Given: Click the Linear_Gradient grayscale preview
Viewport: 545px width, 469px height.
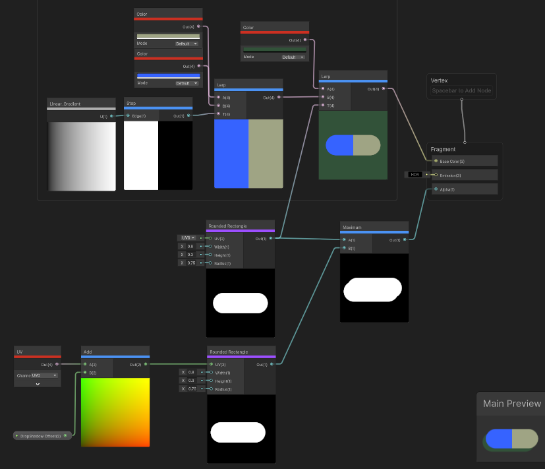Looking at the screenshot, I should 81,156.
